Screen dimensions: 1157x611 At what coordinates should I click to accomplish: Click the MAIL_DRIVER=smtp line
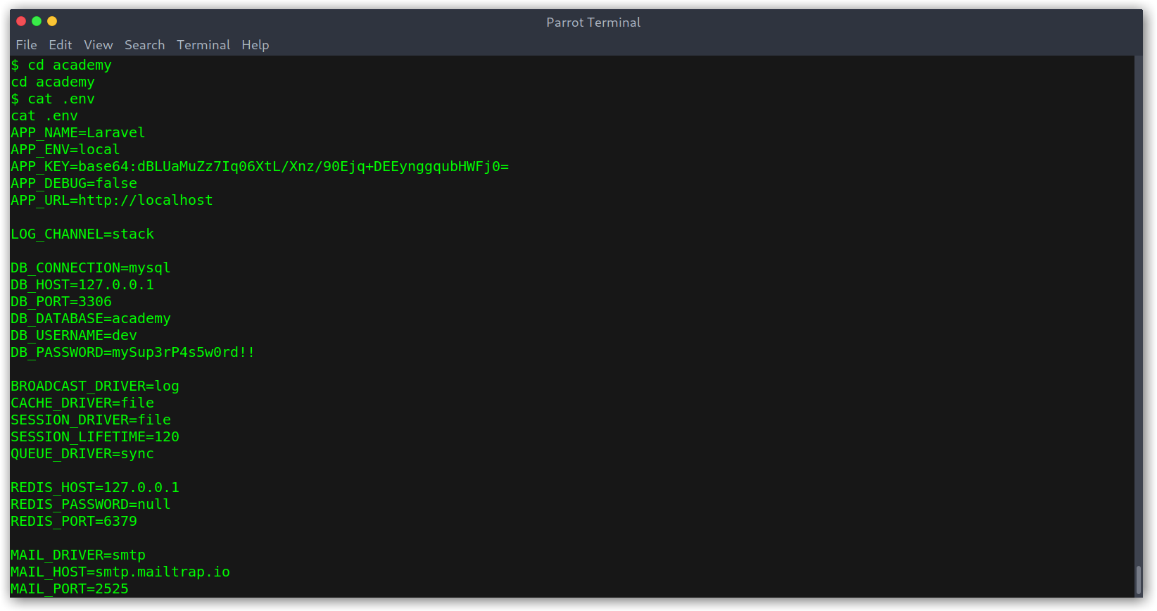click(x=78, y=555)
